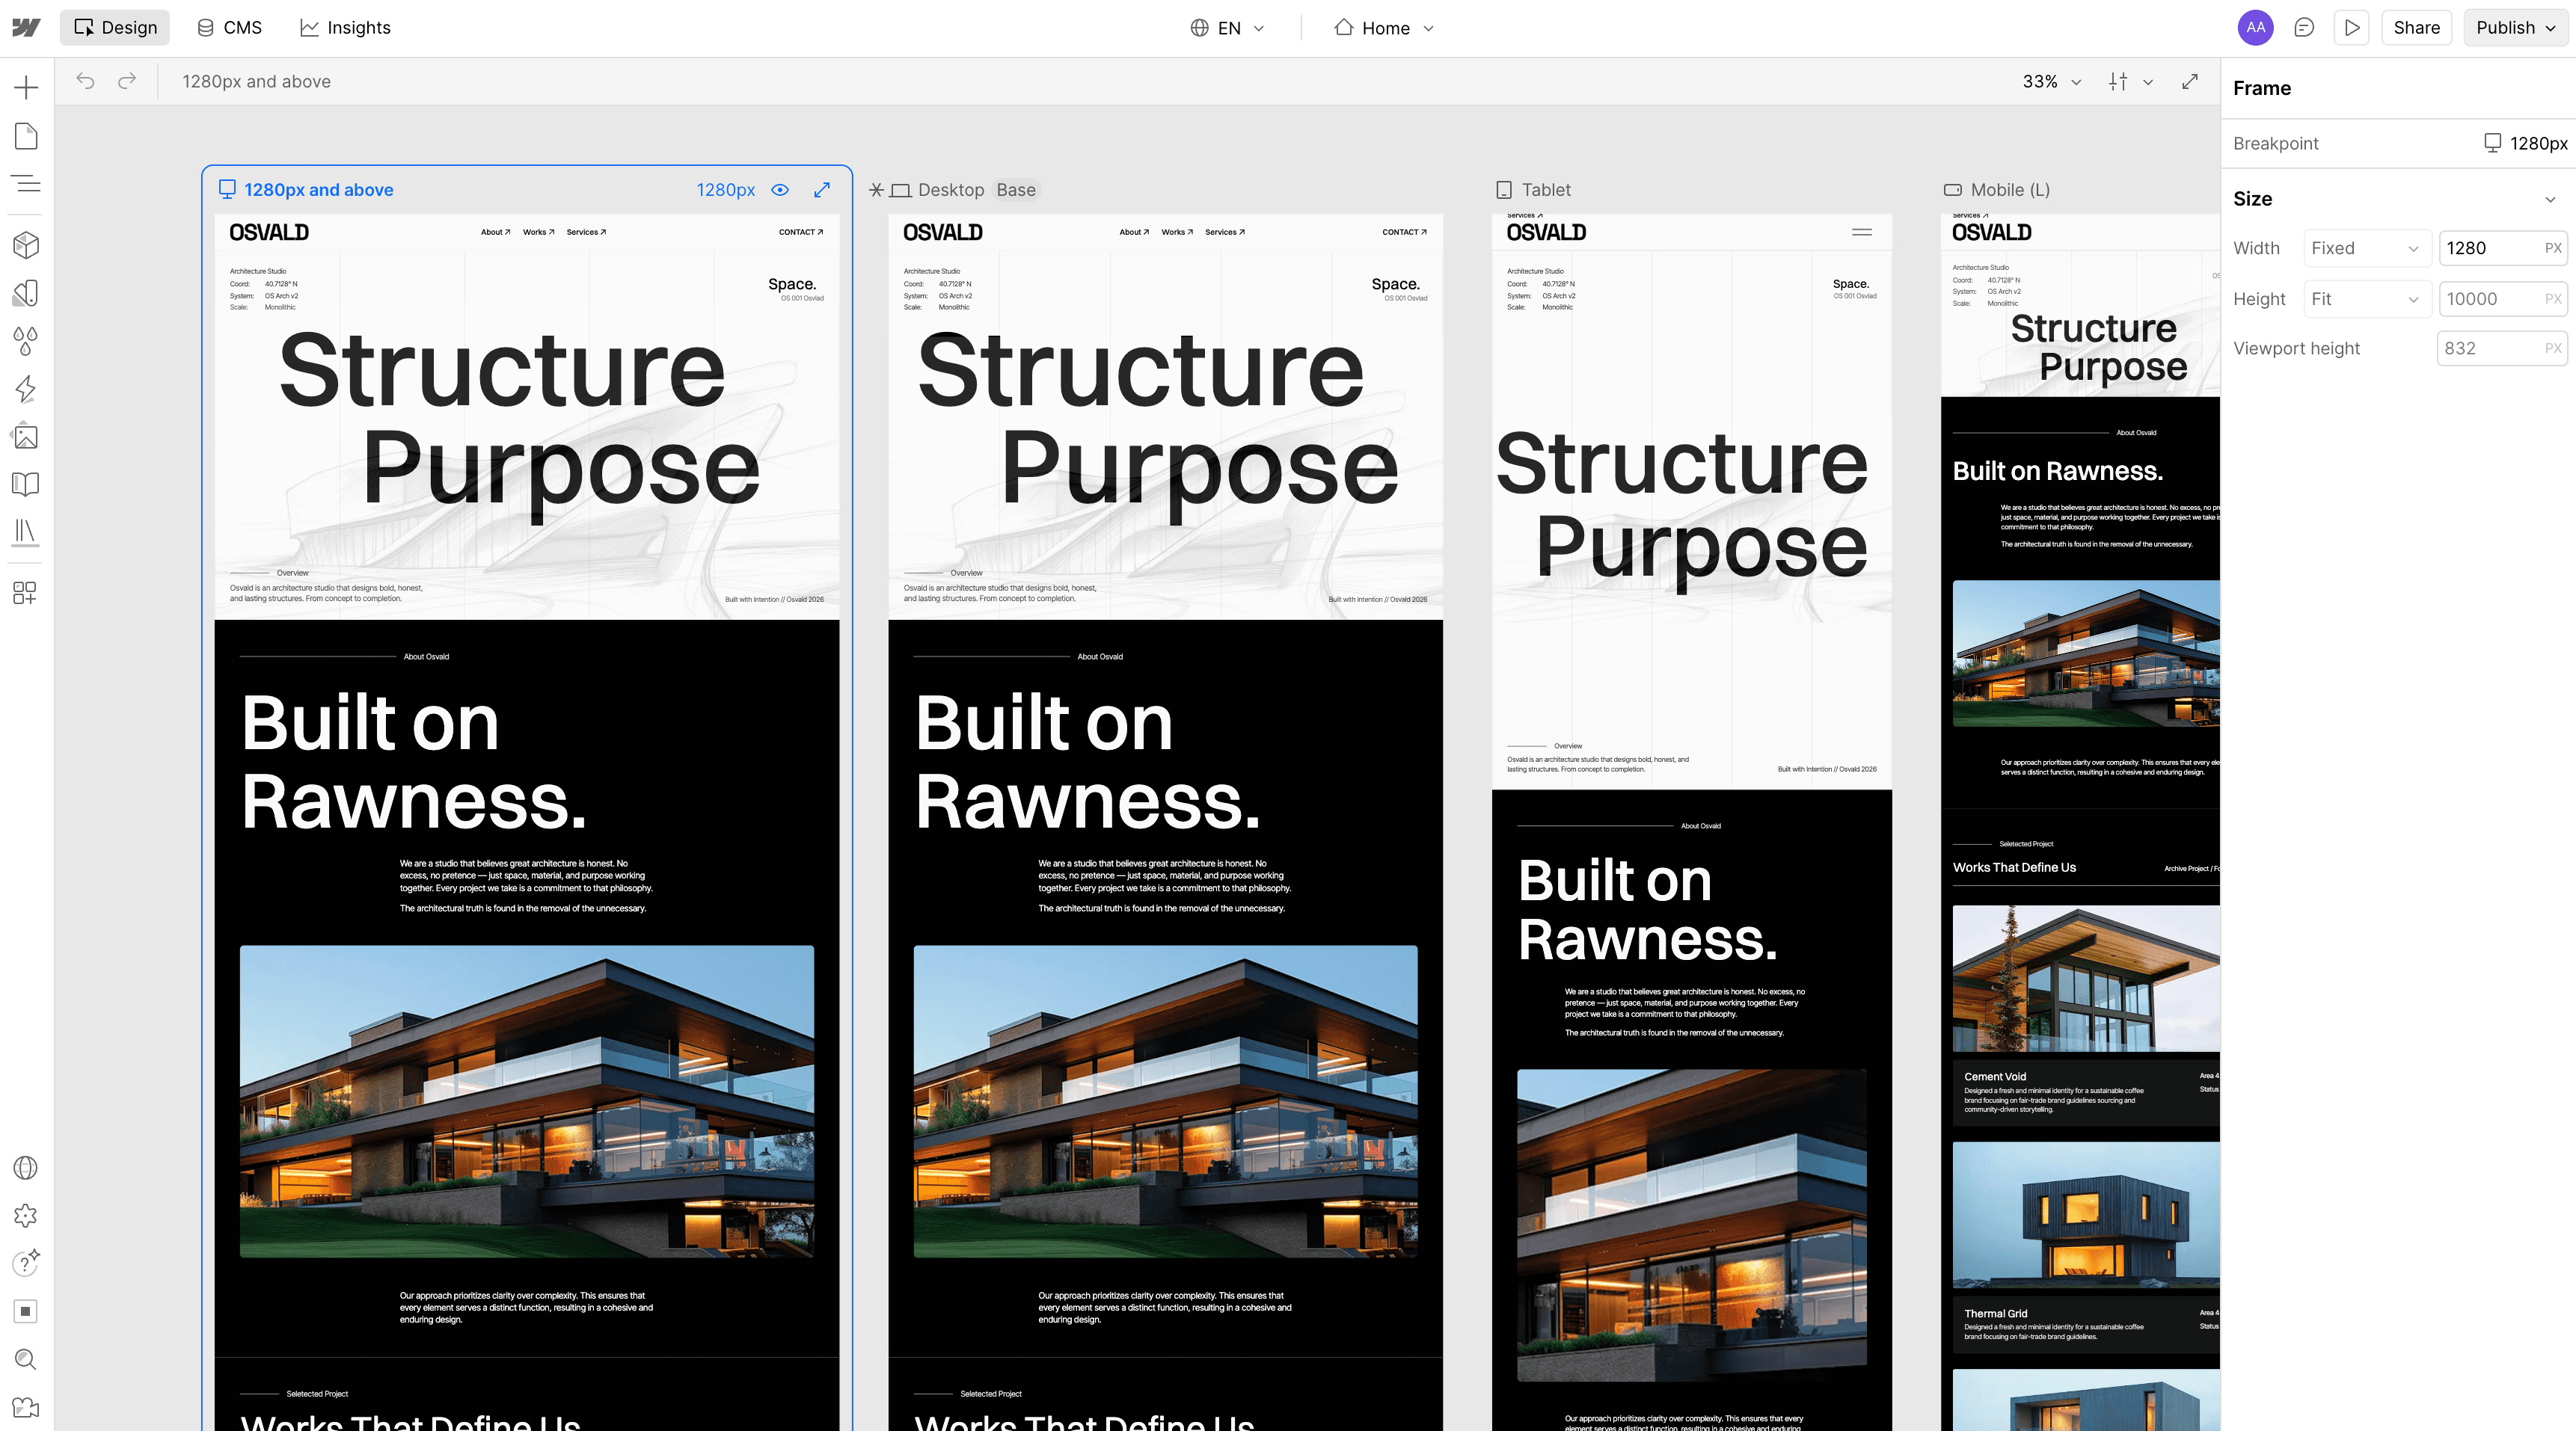2576x1431 pixels.
Task: Switch to the Insights tab
Action: [346, 28]
